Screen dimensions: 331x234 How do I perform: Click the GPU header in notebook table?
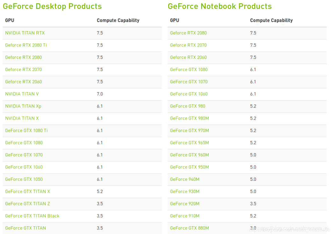click(175, 20)
